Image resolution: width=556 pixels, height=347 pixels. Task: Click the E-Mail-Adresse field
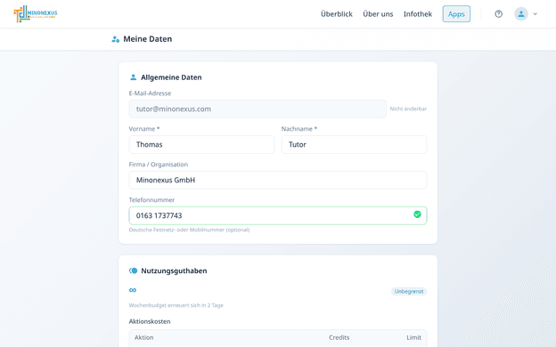[x=258, y=109]
